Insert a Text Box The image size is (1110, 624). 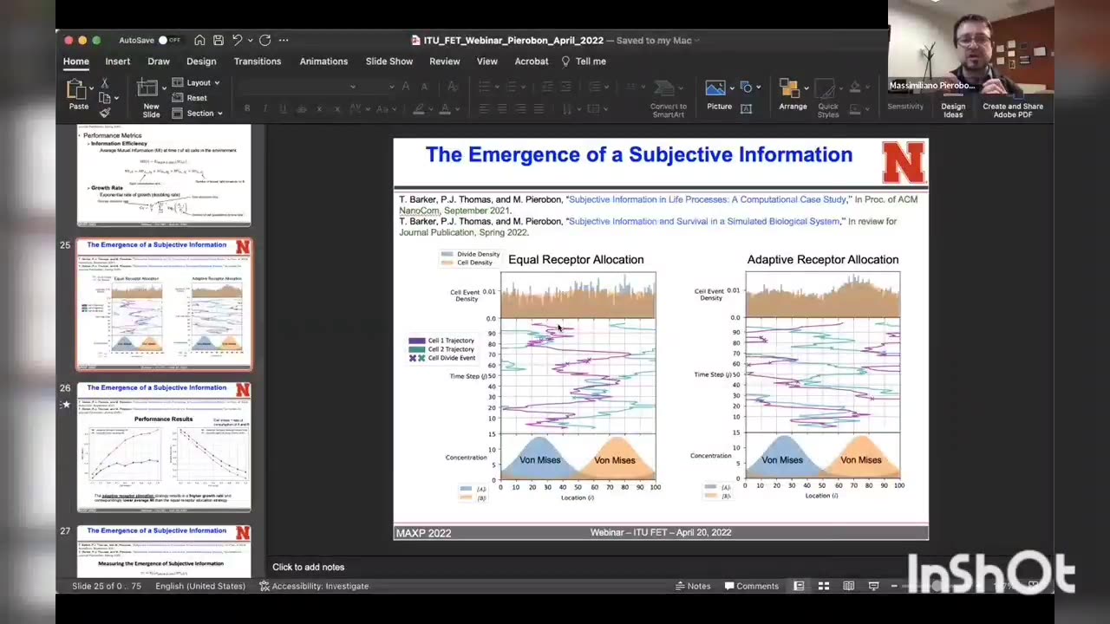(746, 108)
